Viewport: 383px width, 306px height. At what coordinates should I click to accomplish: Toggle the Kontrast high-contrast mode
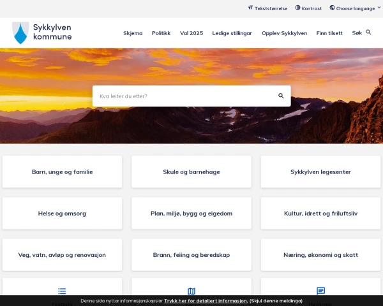point(308,8)
